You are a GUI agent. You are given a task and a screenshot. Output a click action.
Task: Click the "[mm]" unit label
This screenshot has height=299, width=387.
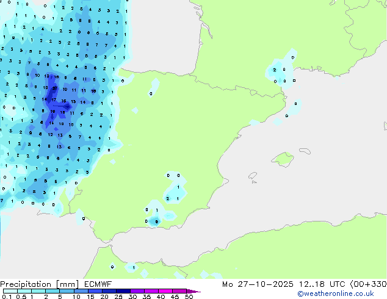(67, 284)
